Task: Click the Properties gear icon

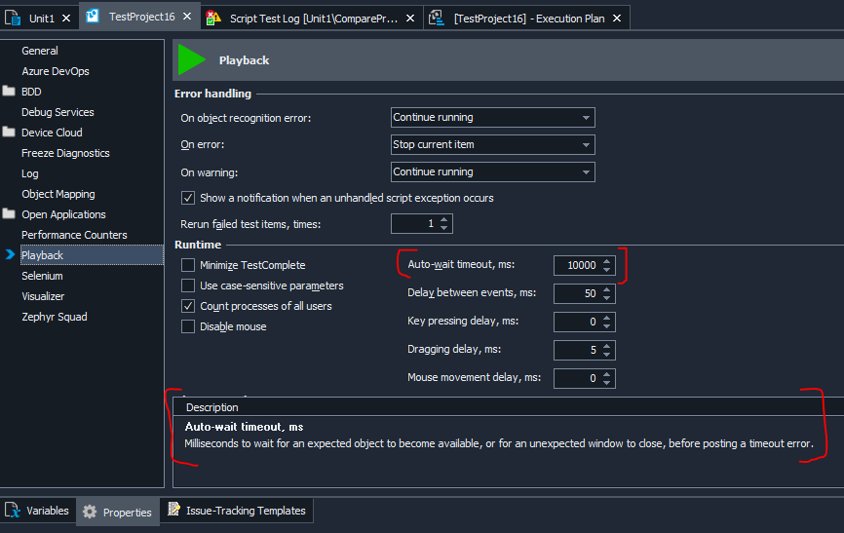Action: [90, 512]
